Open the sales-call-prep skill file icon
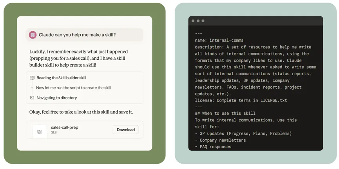Viewport: 339px width, 169px height. tap(40, 132)
